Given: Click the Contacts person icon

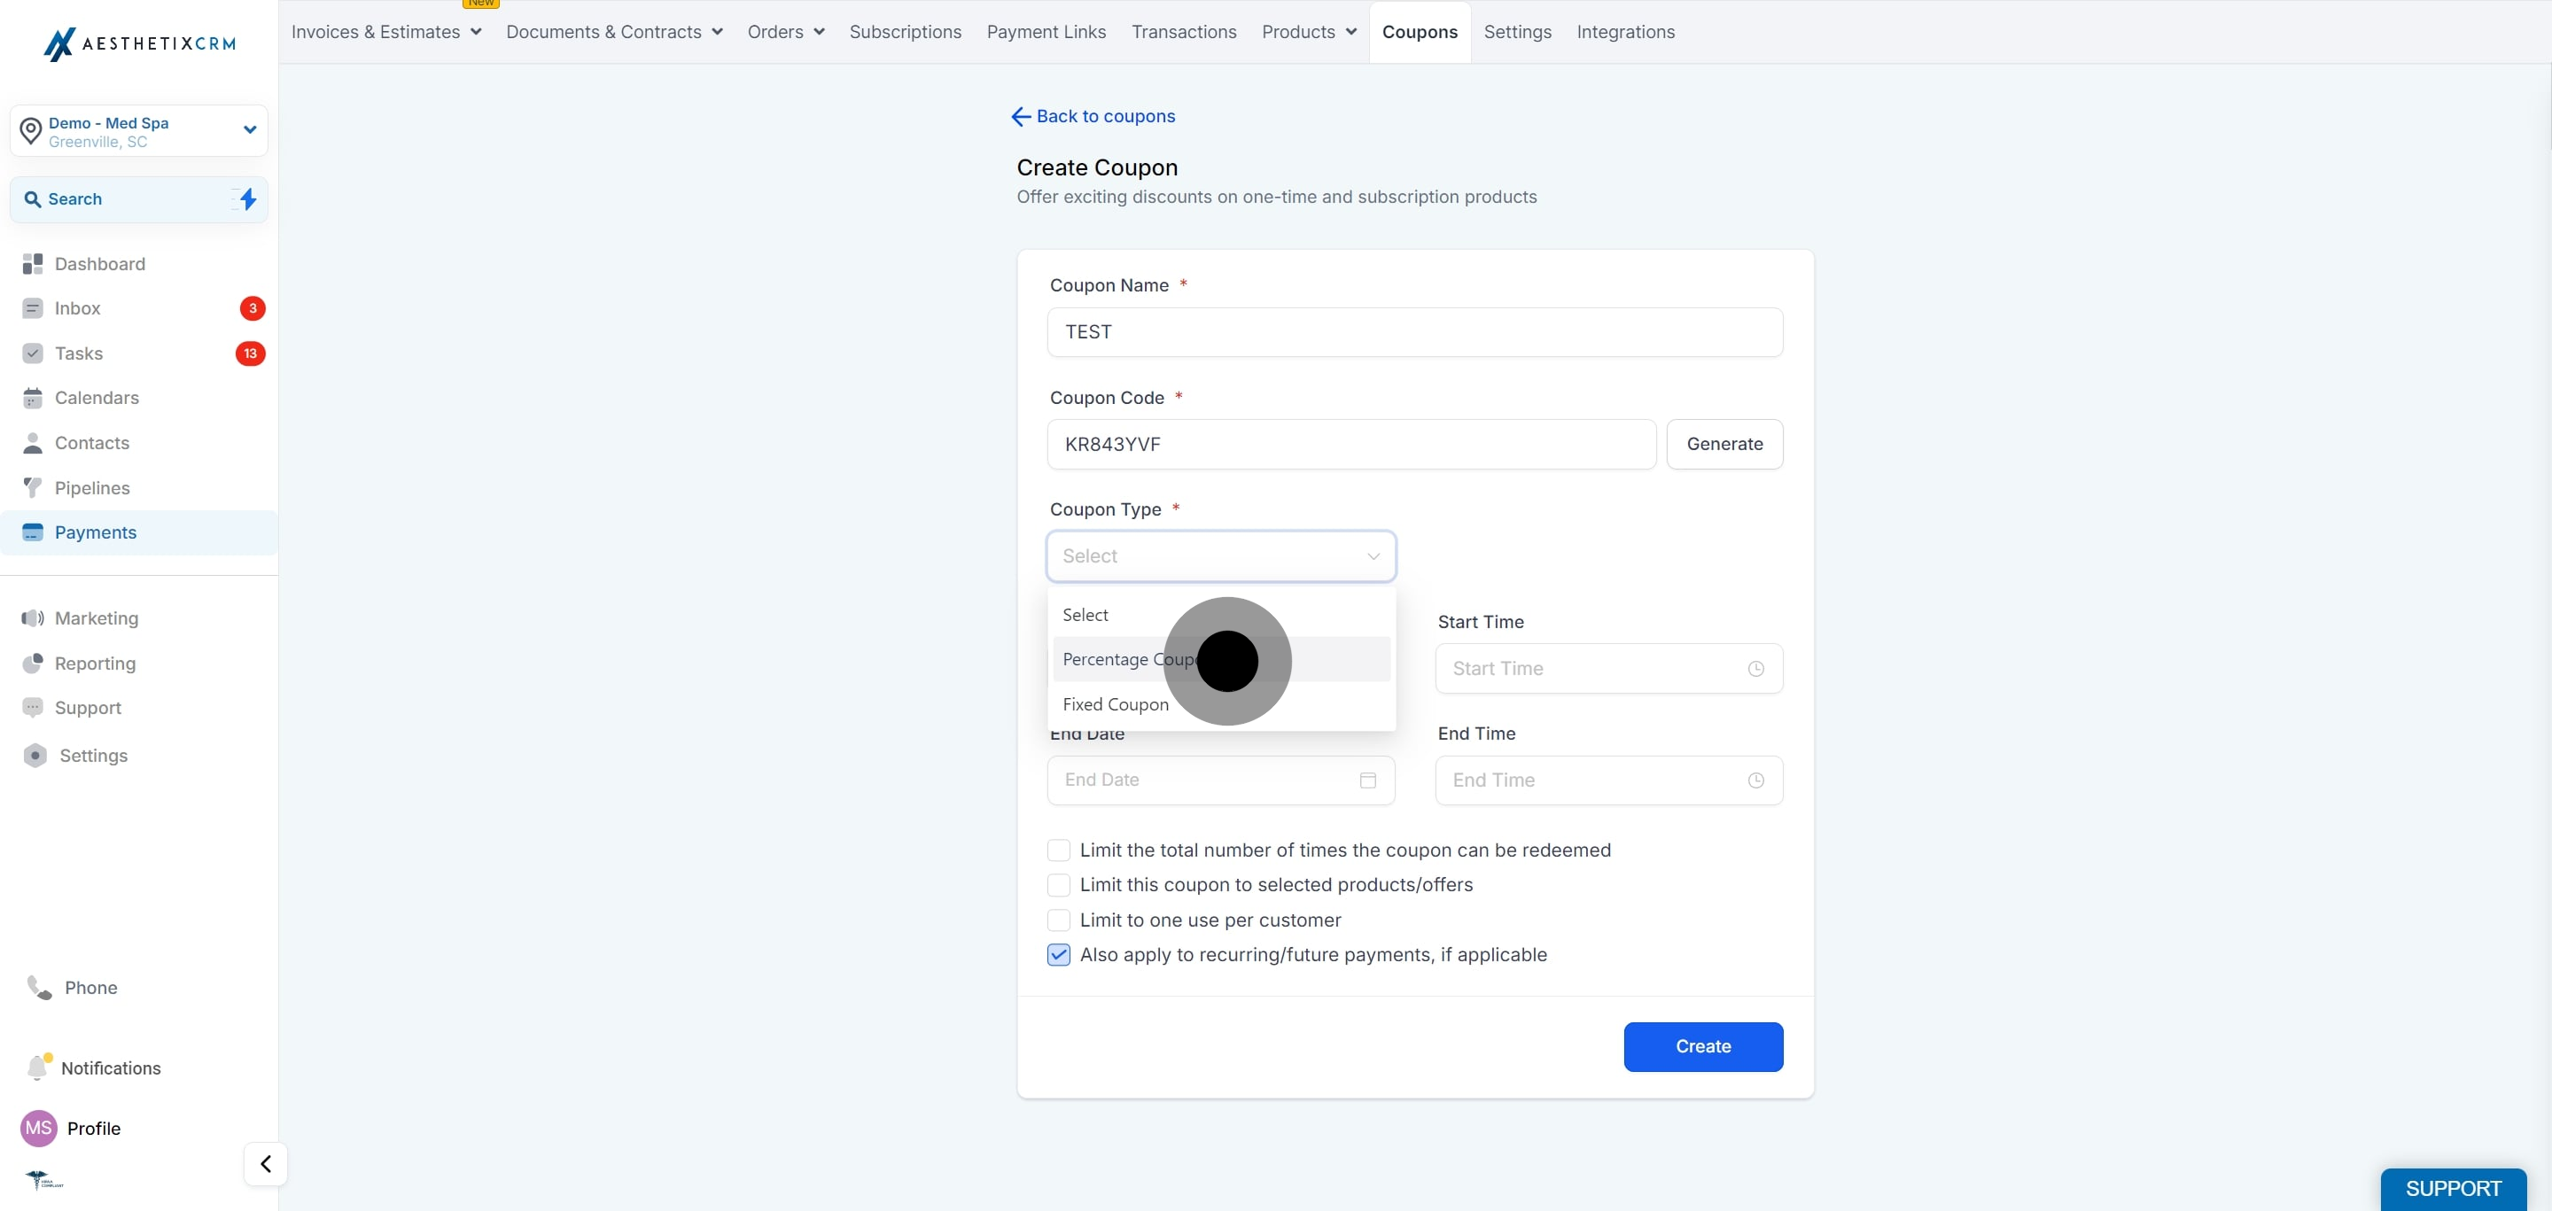Looking at the screenshot, I should tap(33, 443).
